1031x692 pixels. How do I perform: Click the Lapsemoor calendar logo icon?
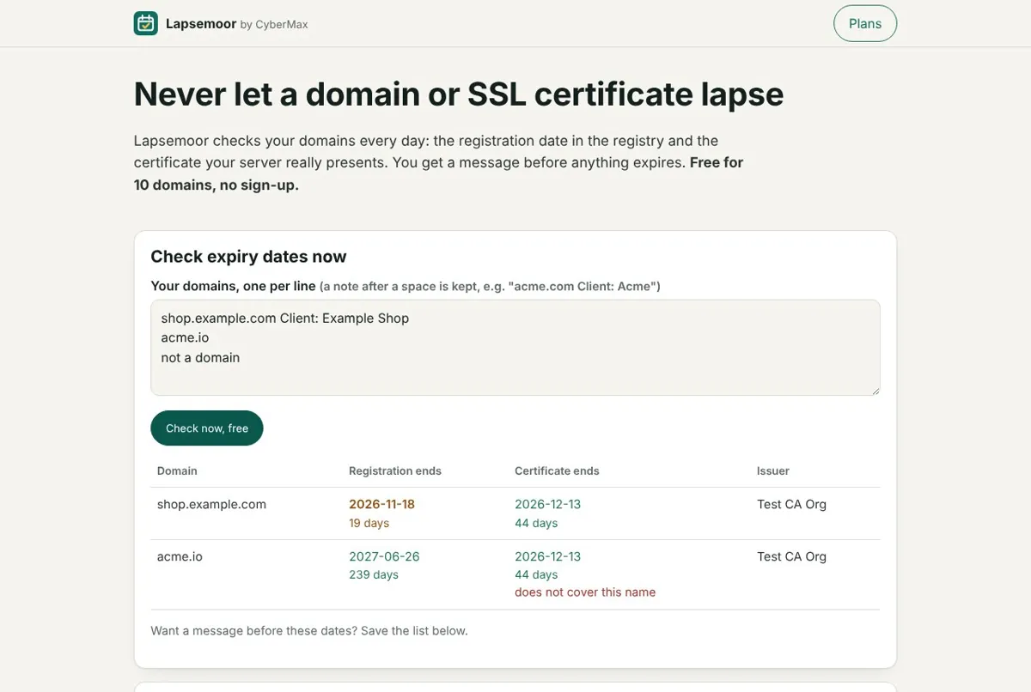(146, 23)
